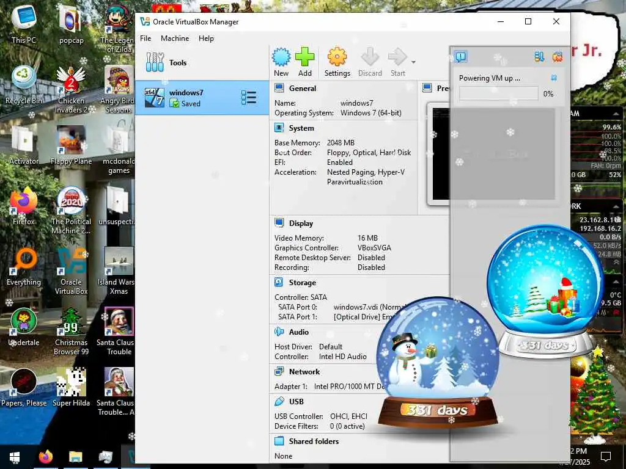Select the Chicken Invaders 2 desktop shortcut
The height and width of the screenshot is (469, 626).
point(71,90)
